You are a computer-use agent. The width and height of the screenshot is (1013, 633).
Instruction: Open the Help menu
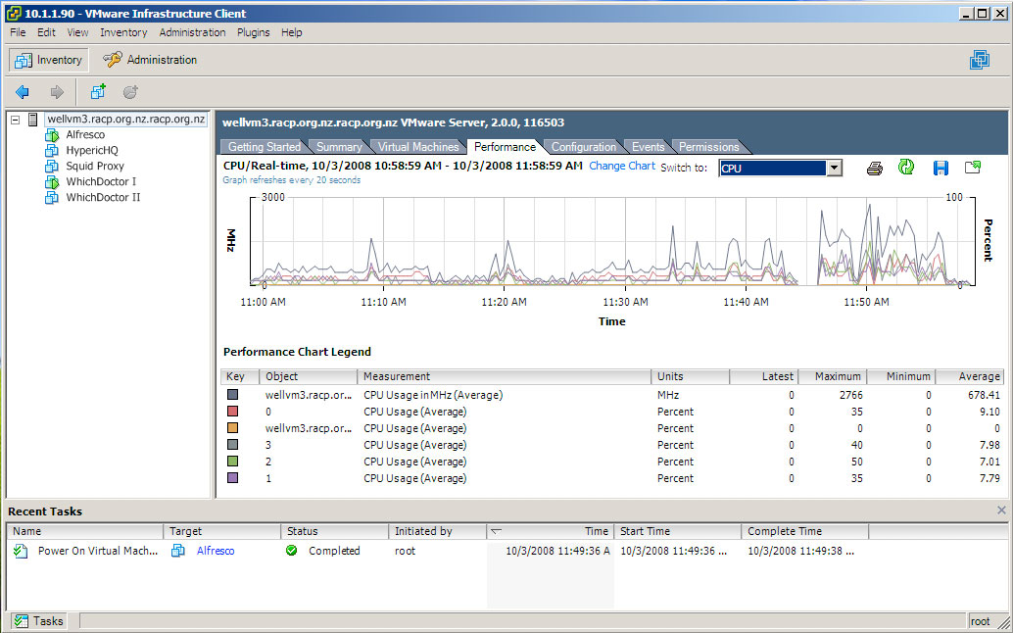tap(291, 32)
